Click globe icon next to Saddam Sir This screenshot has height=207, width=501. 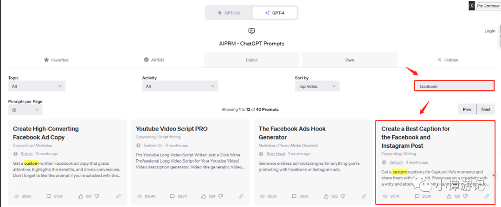pos(138,145)
